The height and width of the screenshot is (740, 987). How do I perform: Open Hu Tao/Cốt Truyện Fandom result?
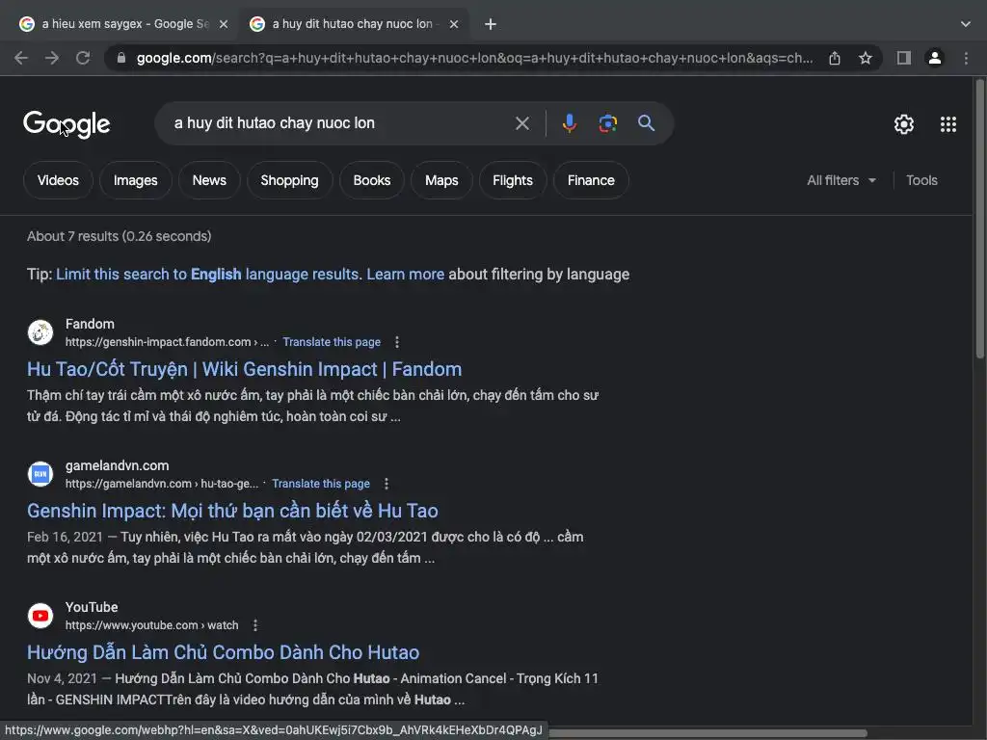244,369
